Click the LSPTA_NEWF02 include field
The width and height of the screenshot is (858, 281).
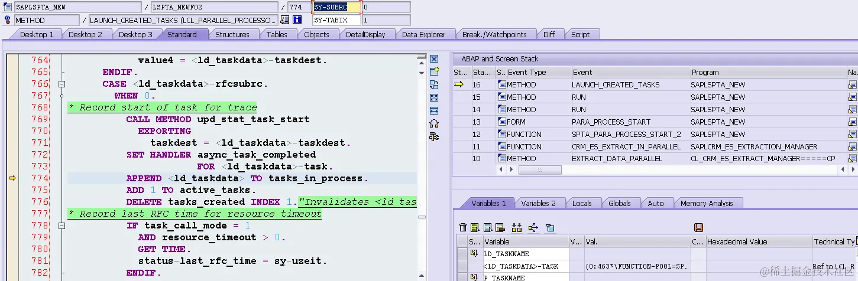214,7
